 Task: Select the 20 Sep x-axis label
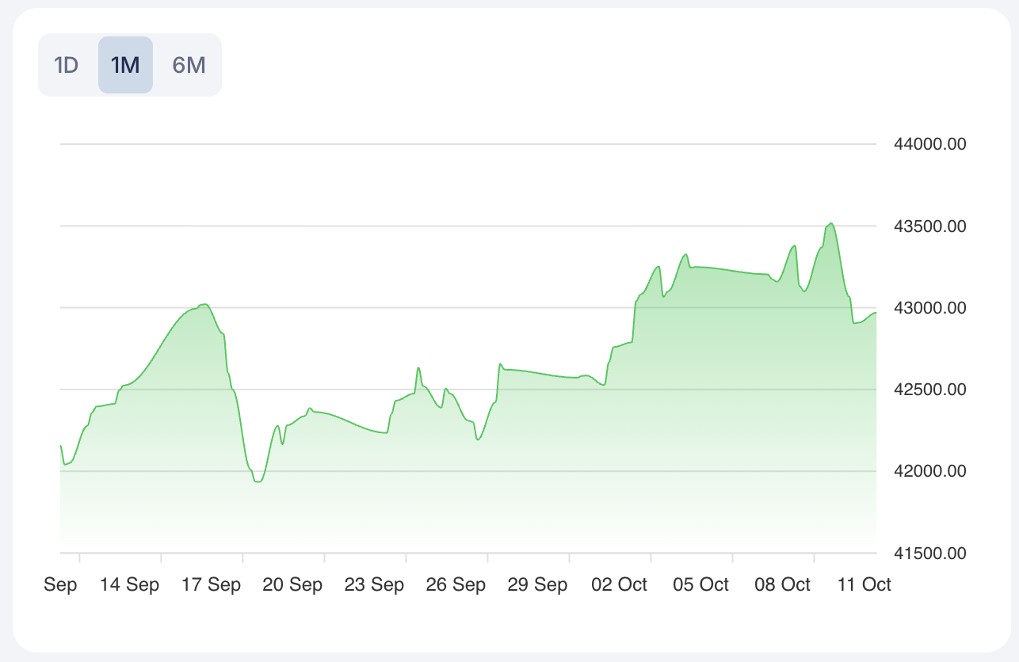[x=292, y=585]
